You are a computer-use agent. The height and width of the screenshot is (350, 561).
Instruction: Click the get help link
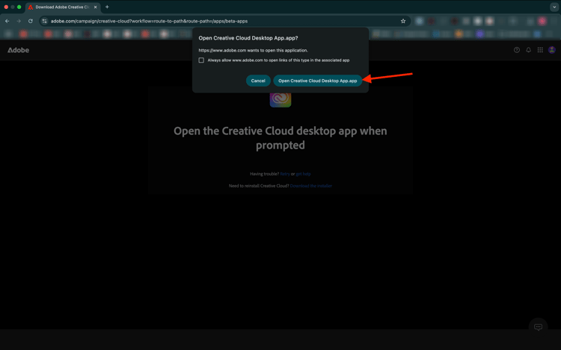[304, 174]
